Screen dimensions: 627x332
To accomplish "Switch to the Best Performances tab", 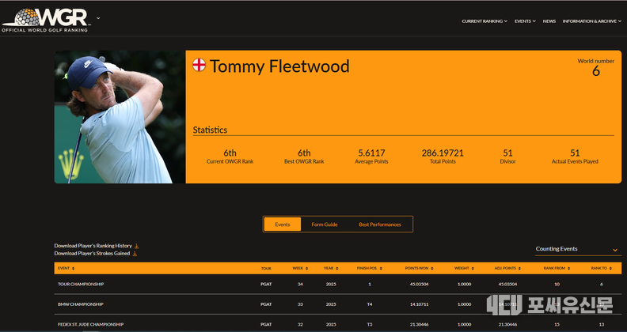I will (380, 224).
